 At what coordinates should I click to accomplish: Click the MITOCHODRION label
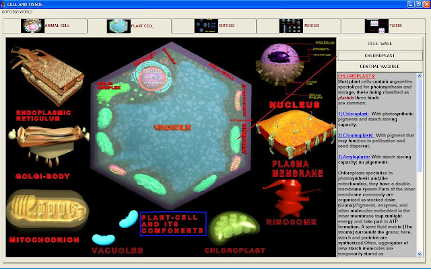[44, 239]
